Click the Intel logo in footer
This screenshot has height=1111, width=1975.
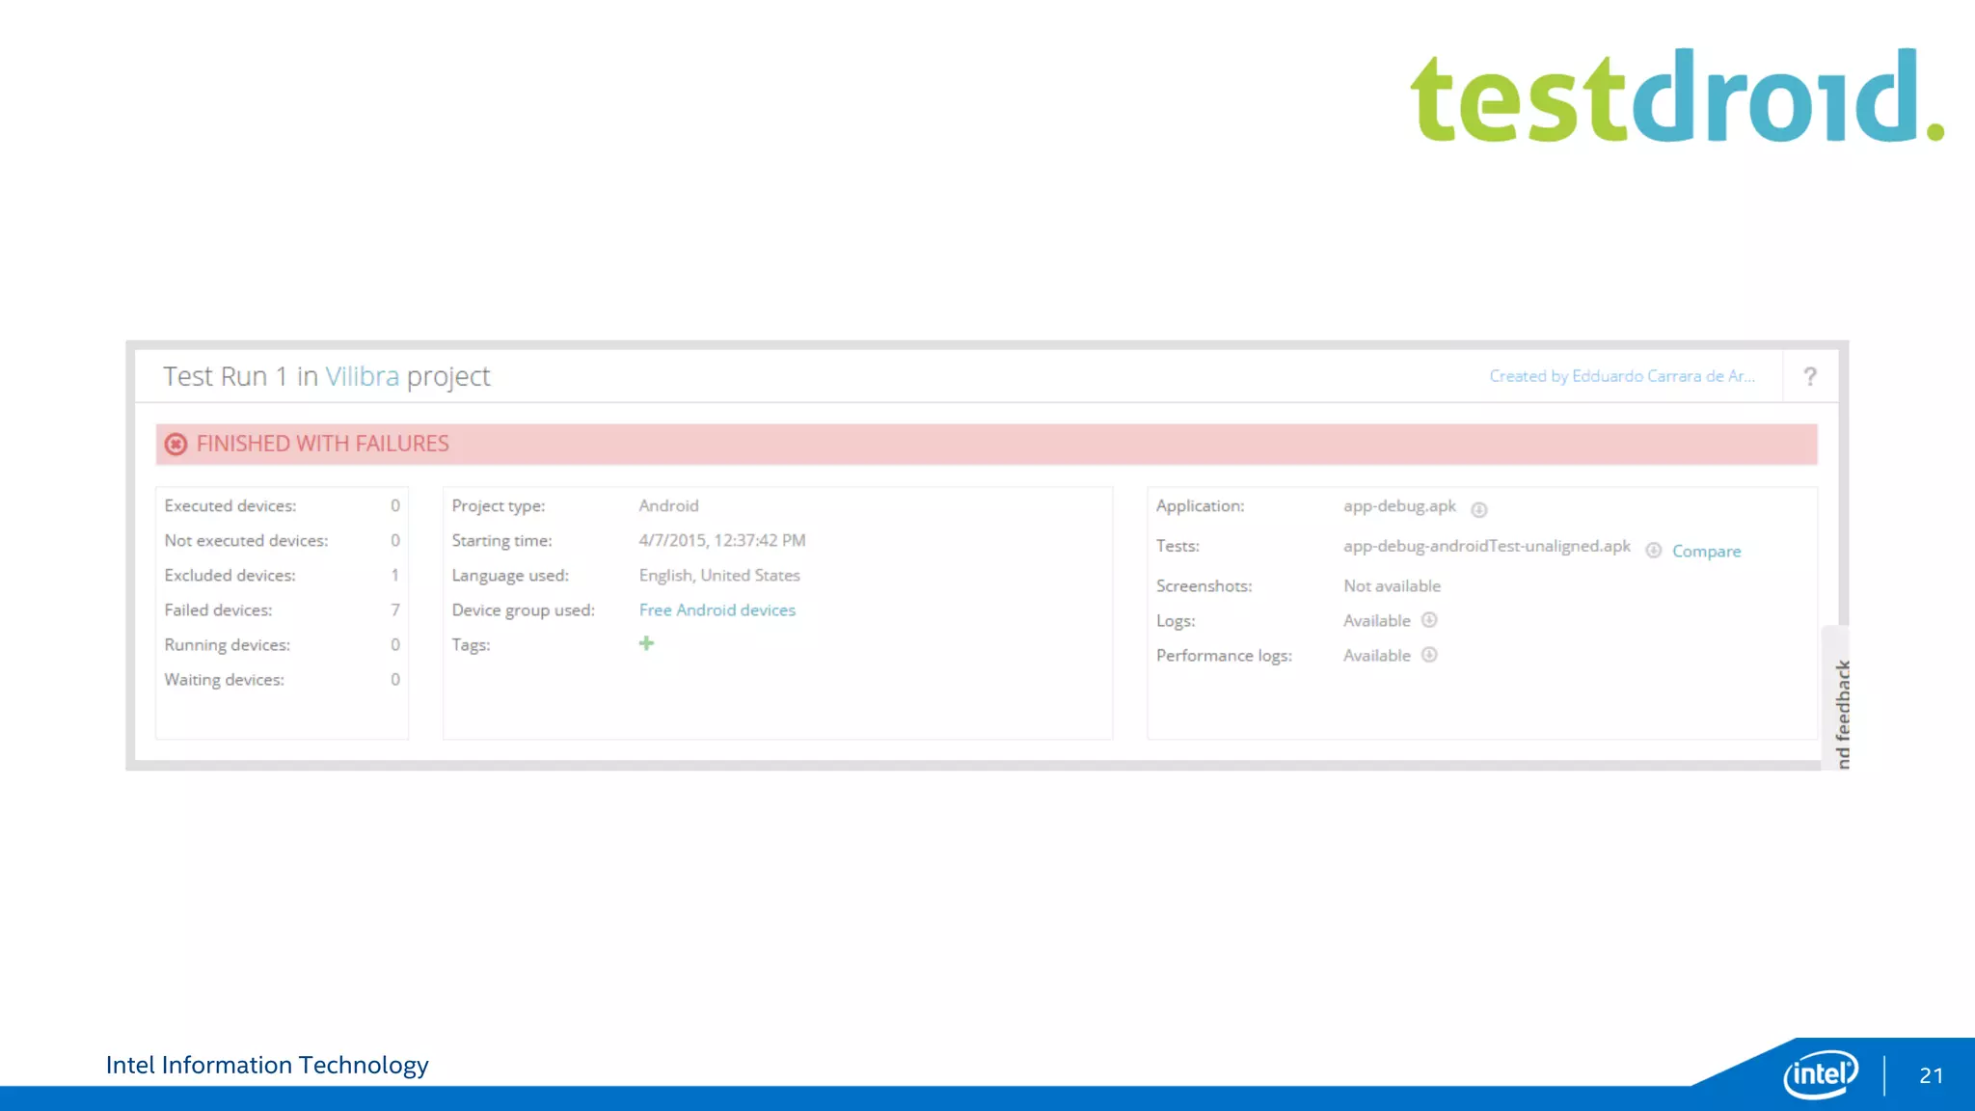click(1820, 1073)
